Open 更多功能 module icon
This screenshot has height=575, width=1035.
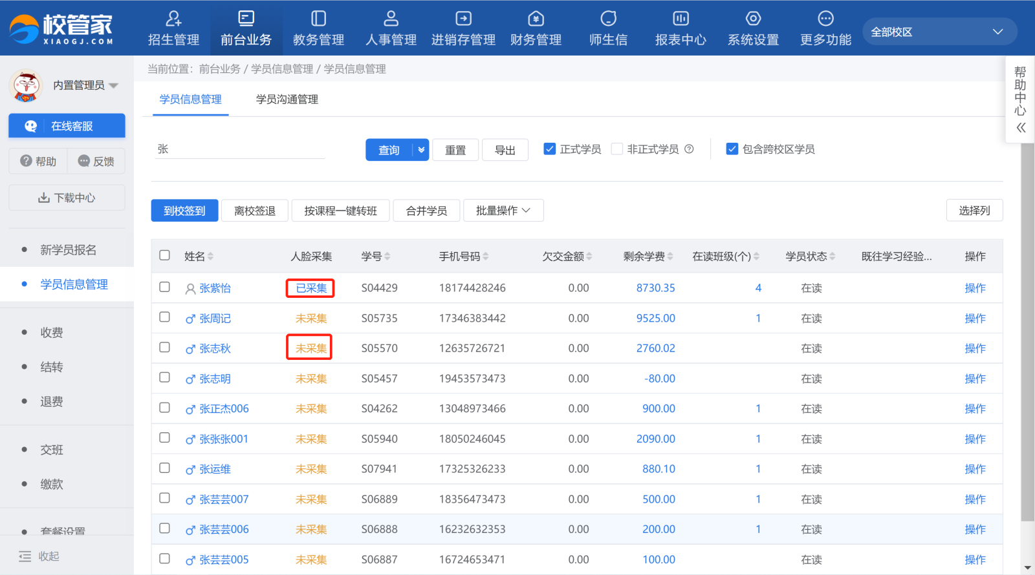click(x=825, y=18)
